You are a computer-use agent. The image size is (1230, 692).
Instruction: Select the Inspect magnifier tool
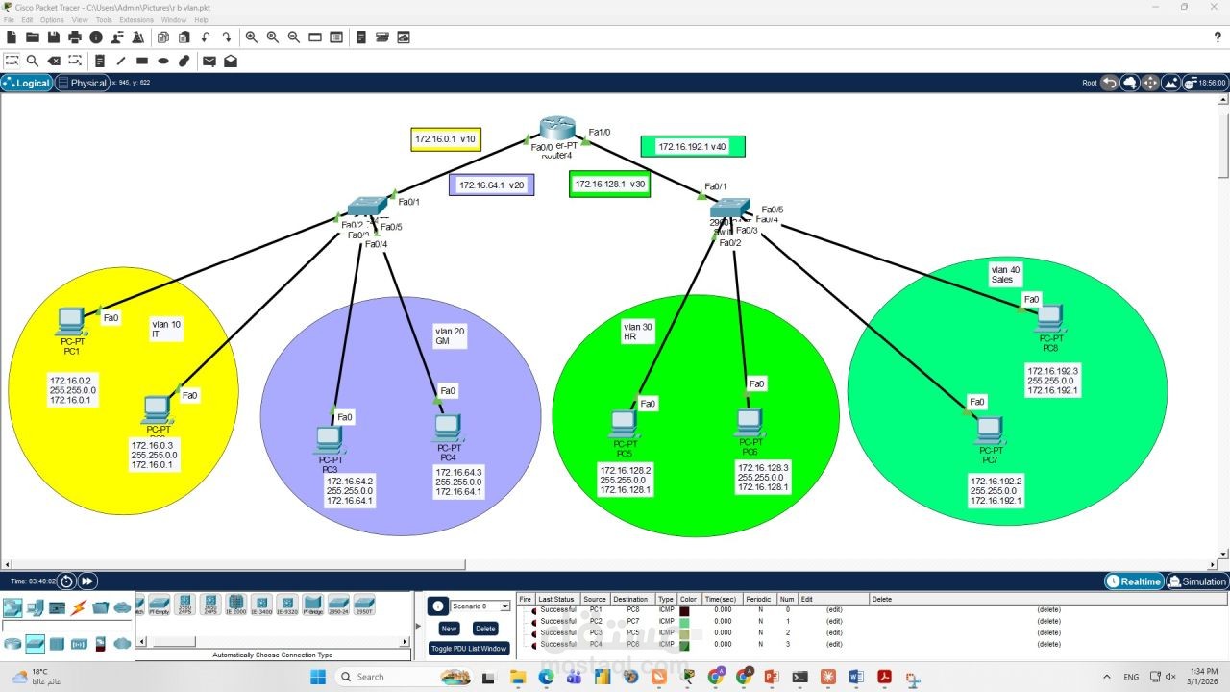(x=33, y=61)
